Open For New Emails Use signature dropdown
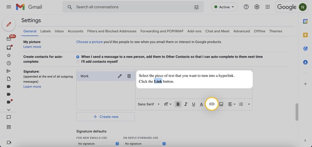 (98, 143)
